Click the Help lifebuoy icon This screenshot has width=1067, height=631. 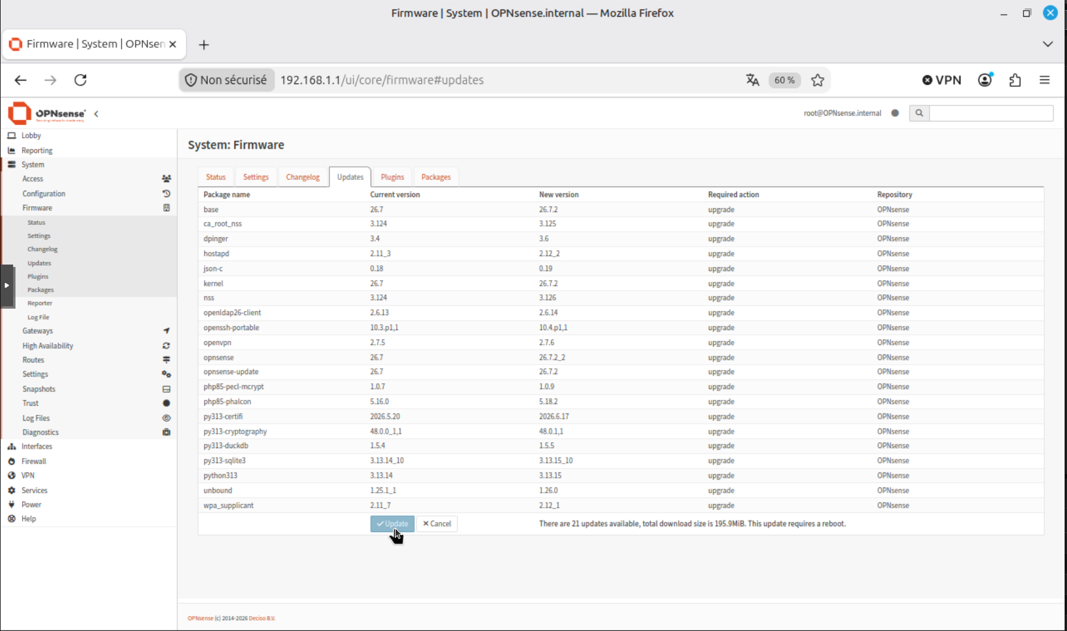pos(11,519)
